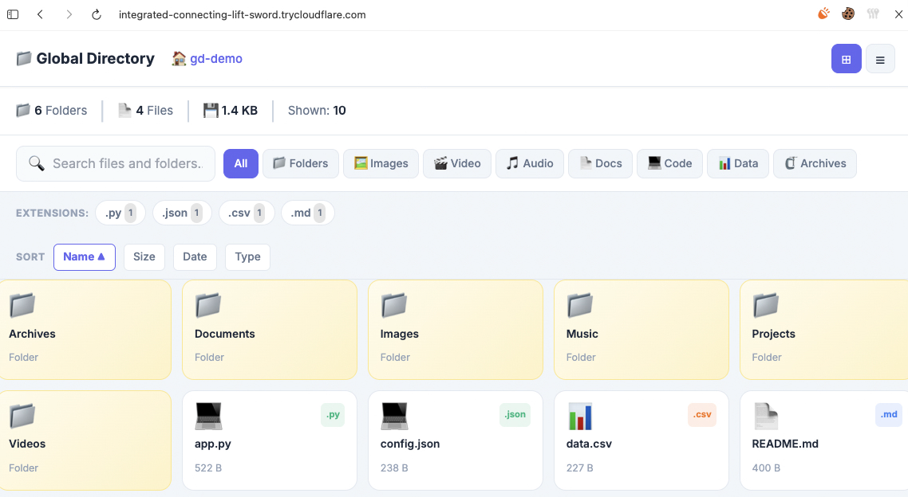Click the 6 Folders stat

(52, 111)
